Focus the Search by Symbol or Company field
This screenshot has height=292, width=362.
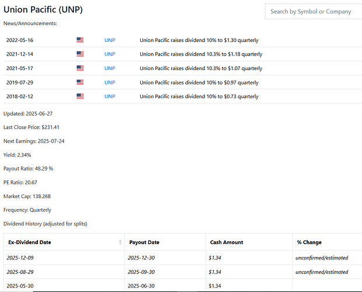(313, 12)
